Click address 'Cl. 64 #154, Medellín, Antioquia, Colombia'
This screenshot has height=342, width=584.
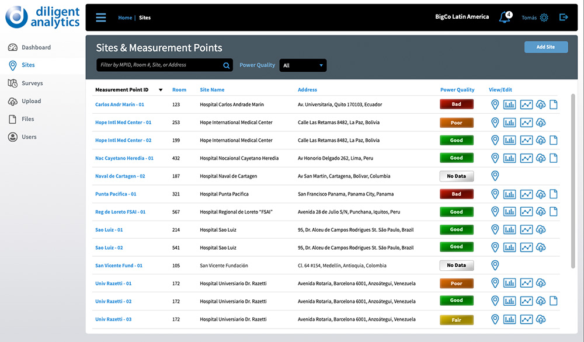[x=342, y=266]
